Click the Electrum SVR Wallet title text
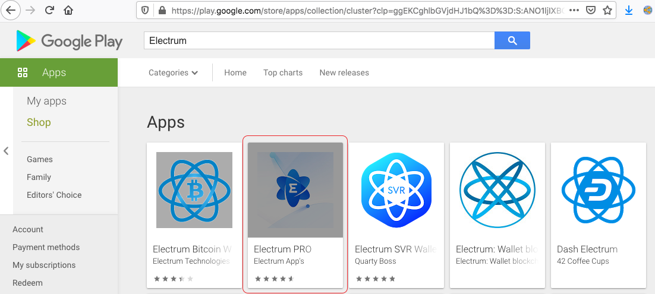655x294 pixels. tap(396, 249)
